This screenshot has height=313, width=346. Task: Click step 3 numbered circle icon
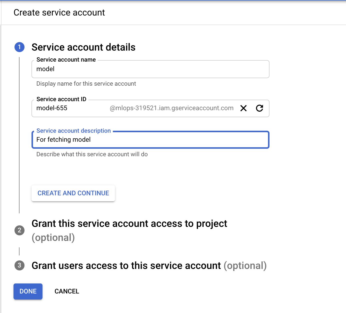click(x=19, y=265)
